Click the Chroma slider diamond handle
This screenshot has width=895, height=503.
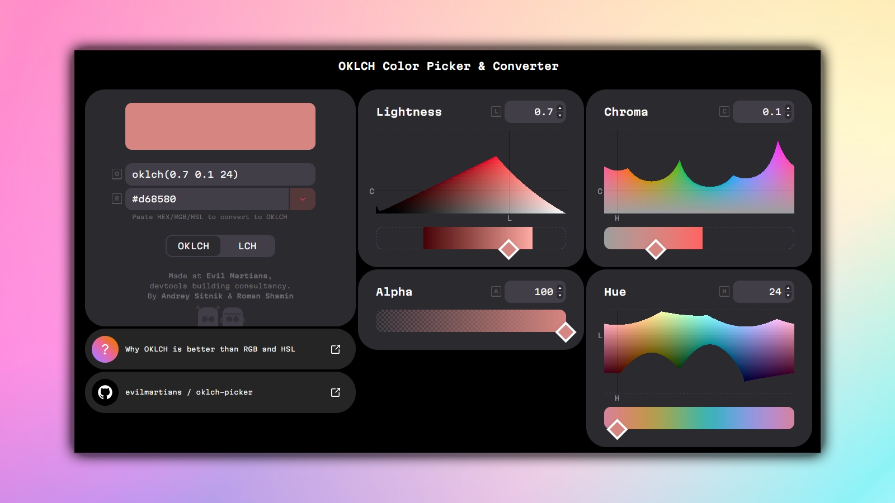point(656,249)
